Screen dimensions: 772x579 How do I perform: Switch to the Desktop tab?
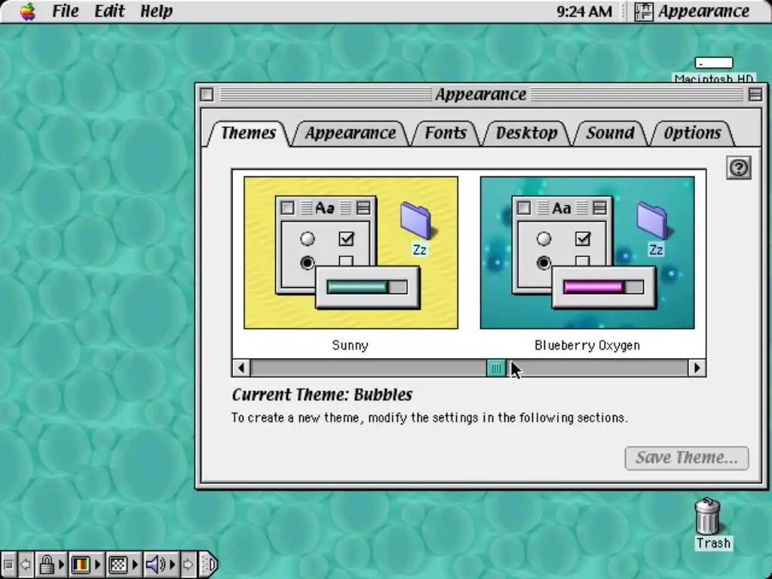point(526,133)
